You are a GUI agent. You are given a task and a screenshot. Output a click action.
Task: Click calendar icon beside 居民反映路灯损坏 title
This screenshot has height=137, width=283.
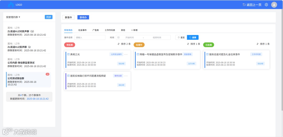point(68,76)
